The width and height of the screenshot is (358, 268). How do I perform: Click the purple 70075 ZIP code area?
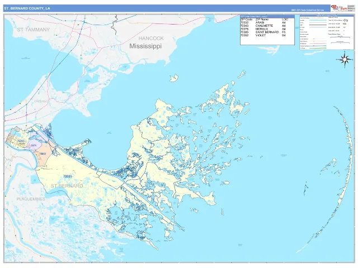[34, 145]
